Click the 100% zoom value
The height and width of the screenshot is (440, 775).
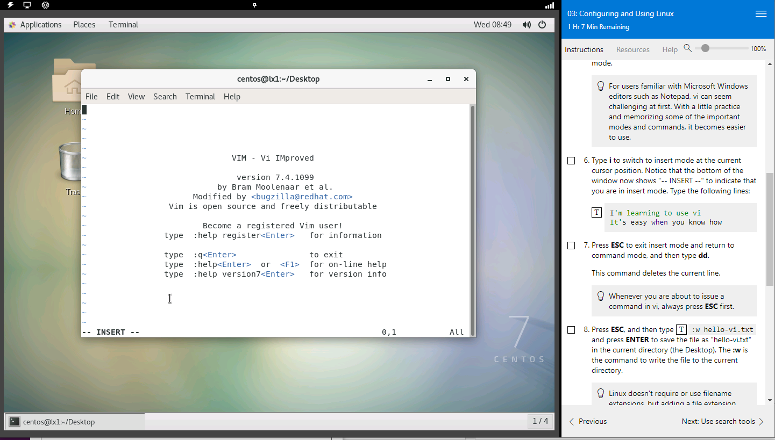[758, 49]
